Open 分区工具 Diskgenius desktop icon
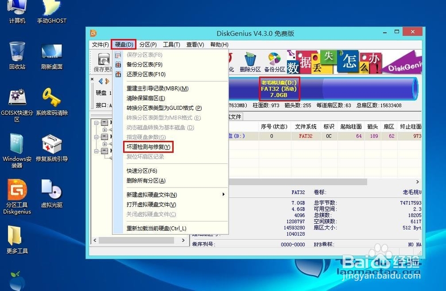Image resolution: width=446 pixels, height=291 pixels. (17, 196)
